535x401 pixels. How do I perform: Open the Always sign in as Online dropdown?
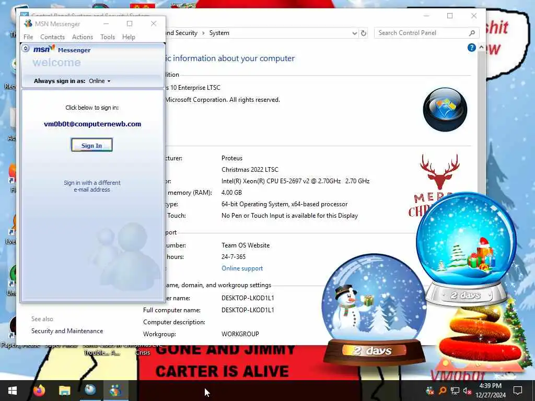click(x=100, y=81)
